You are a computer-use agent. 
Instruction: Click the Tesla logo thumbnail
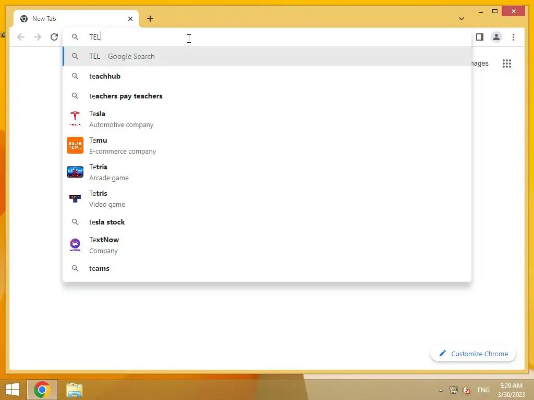coord(75,119)
